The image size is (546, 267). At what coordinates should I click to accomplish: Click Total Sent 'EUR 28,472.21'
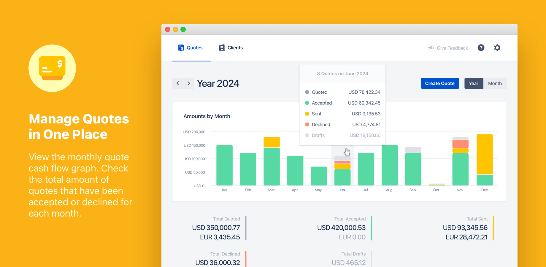[x=467, y=237]
